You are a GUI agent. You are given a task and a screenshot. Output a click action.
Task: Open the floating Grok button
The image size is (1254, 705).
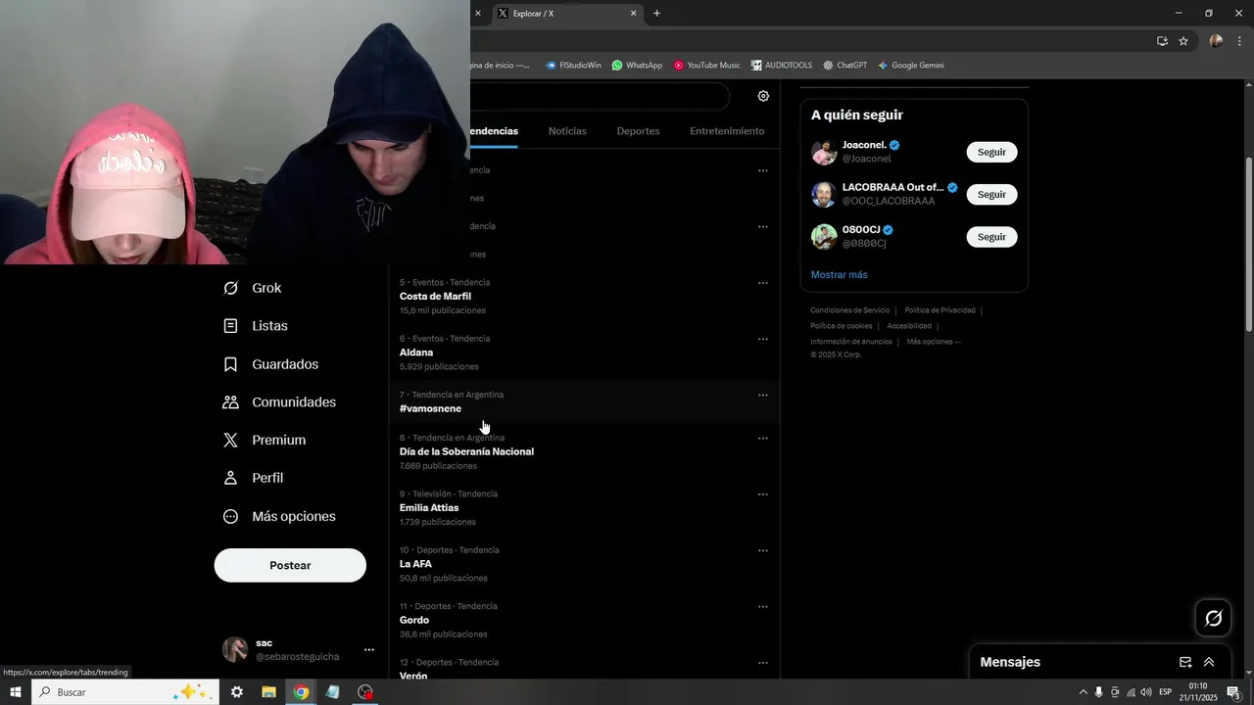[x=1213, y=618]
